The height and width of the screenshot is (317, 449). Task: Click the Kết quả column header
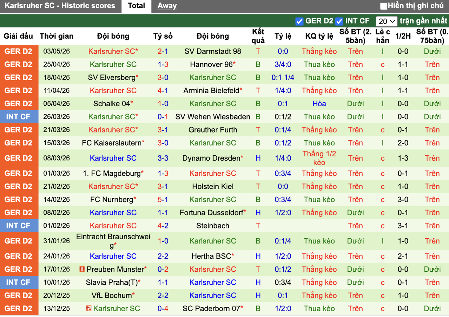point(258,36)
